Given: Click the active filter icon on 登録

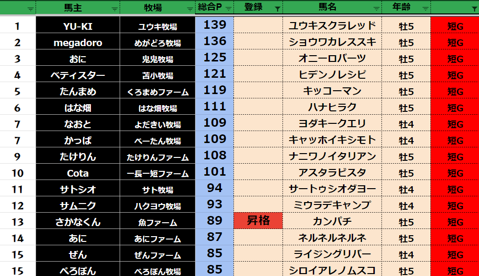Looking at the screenshot, I should [277, 9].
